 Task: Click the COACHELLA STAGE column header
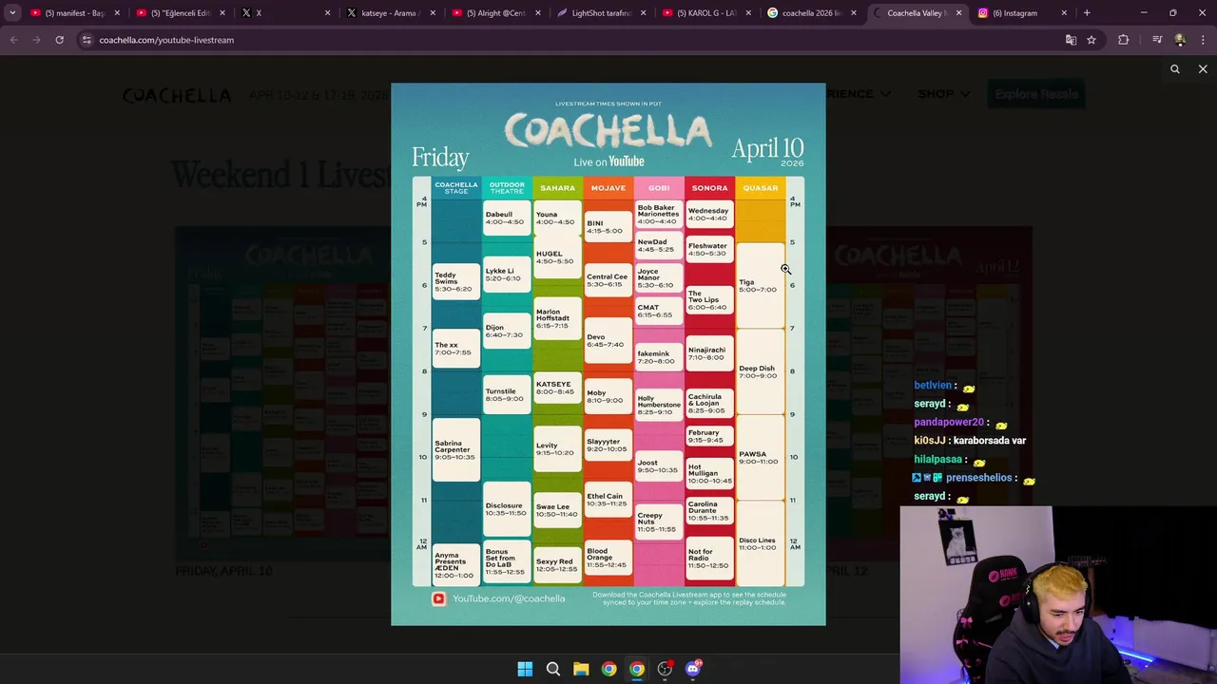[456, 188]
